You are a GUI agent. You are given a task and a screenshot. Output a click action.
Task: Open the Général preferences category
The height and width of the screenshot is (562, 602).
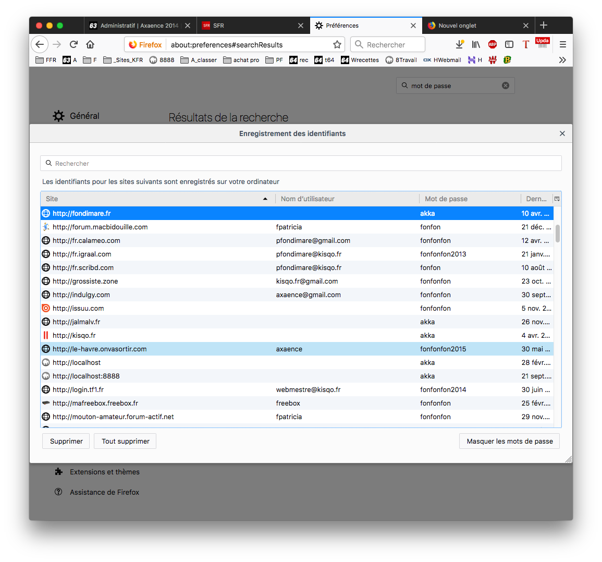click(x=76, y=116)
